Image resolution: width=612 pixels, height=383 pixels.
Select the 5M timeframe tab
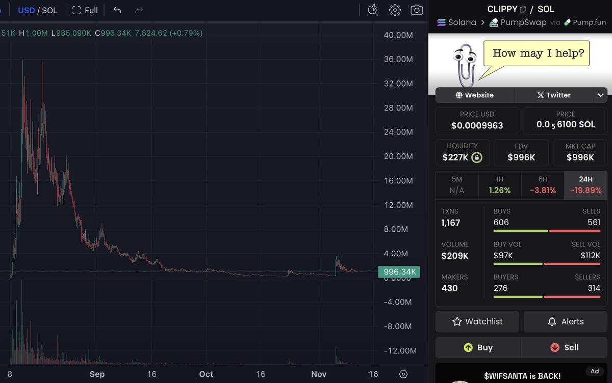[x=457, y=185]
